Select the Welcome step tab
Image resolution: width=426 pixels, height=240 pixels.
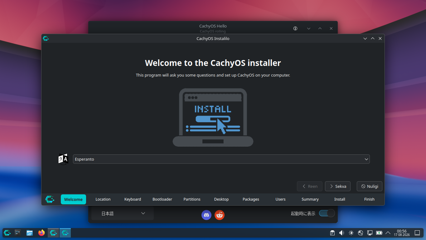click(73, 199)
